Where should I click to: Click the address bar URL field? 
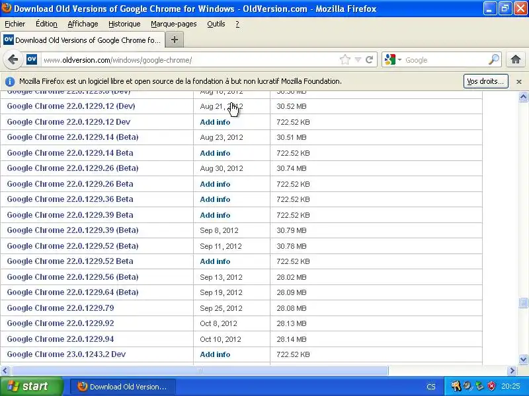click(189, 60)
